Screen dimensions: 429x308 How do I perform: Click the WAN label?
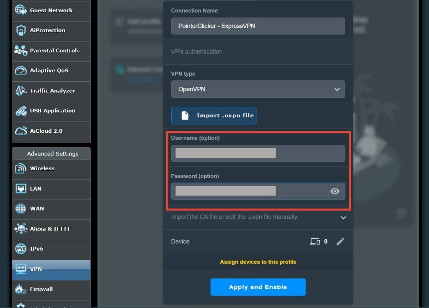pyautogui.click(x=37, y=209)
